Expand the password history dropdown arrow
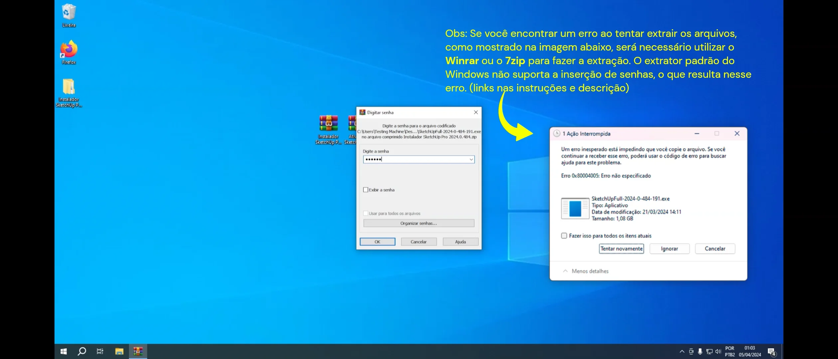 click(471, 159)
